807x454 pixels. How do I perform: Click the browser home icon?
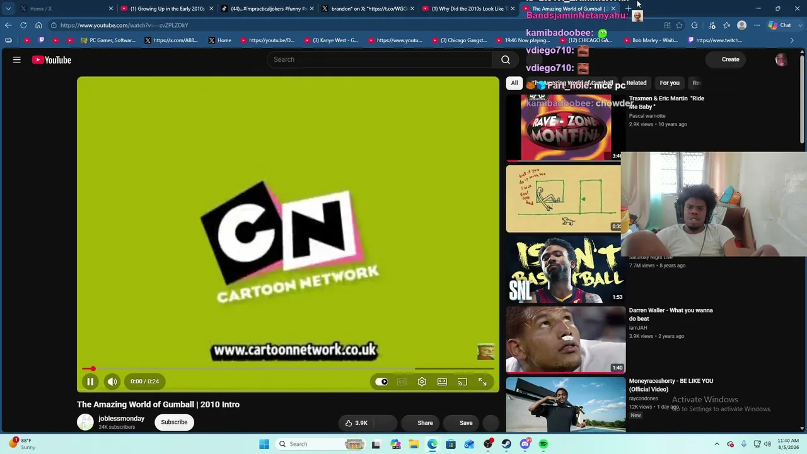click(38, 25)
